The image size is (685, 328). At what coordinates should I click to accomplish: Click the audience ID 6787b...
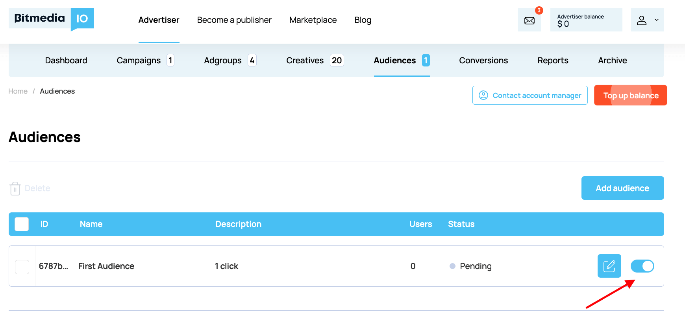pyautogui.click(x=54, y=266)
